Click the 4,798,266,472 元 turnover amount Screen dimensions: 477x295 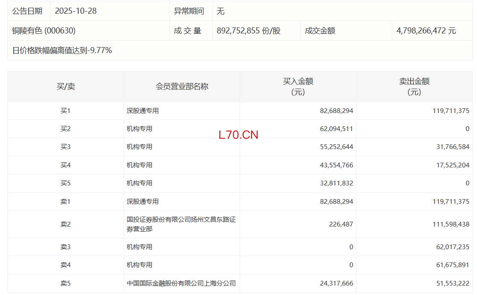426,31
